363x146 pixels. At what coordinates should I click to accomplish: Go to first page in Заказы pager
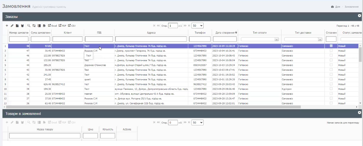(154, 25)
